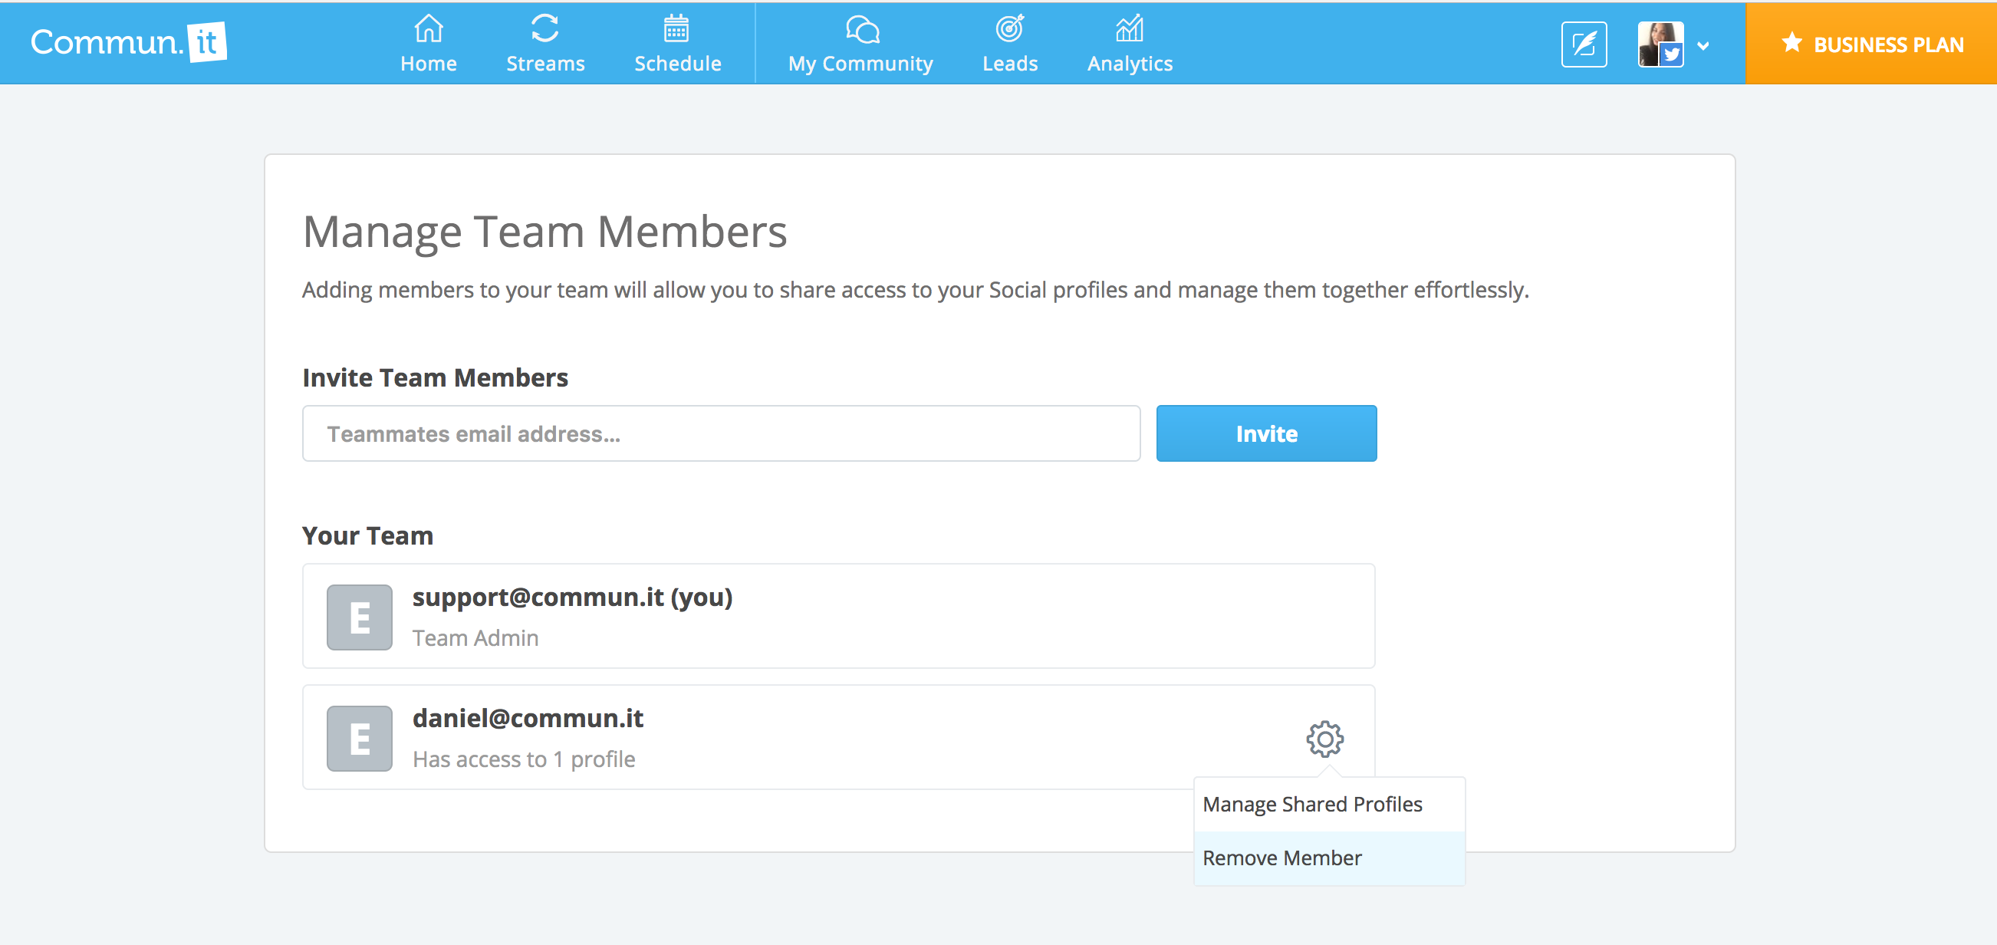Open the Streams refresh-arrows icon
This screenshot has width=1997, height=945.
545,28
